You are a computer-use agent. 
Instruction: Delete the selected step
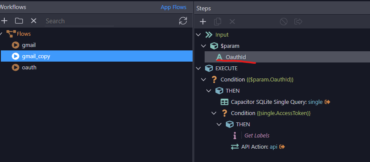pyautogui.click(x=232, y=22)
